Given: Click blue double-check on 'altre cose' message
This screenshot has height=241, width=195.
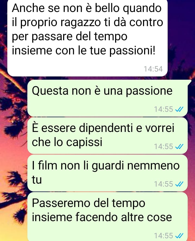Looking at the screenshot, I should click(x=179, y=236).
